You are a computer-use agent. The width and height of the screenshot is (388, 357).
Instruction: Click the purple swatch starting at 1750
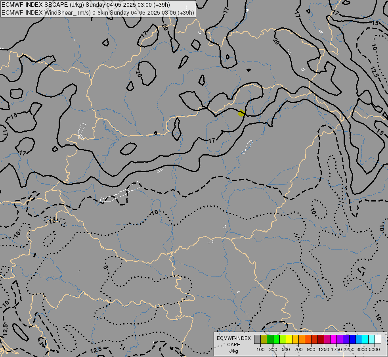(x=340, y=339)
